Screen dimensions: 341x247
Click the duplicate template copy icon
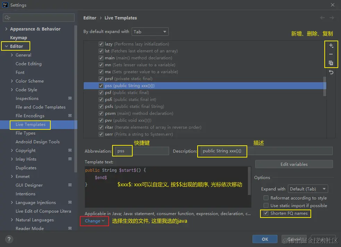(x=331, y=63)
